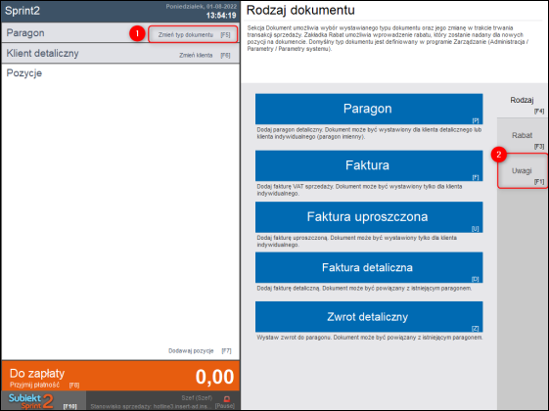Select the Paragon document type
Screen dimensions: 549x411
pyautogui.click(x=369, y=109)
